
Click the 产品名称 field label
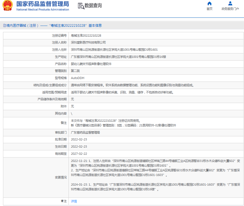[61, 64]
